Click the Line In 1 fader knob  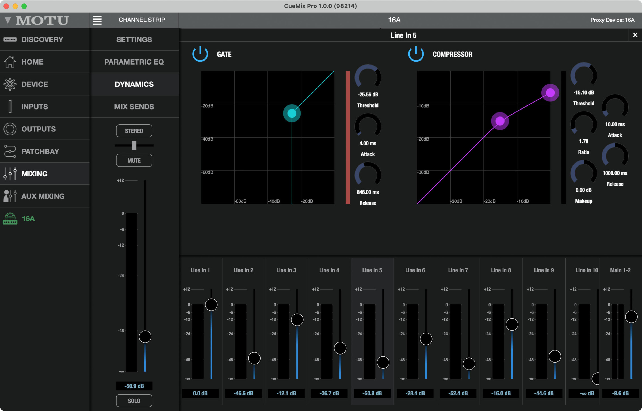[211, 305]
